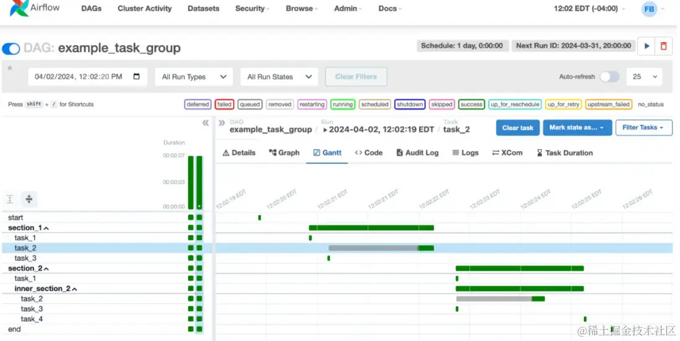680x341 pixels.
Task: Switch to the Code tab
Action: (368, 153)
